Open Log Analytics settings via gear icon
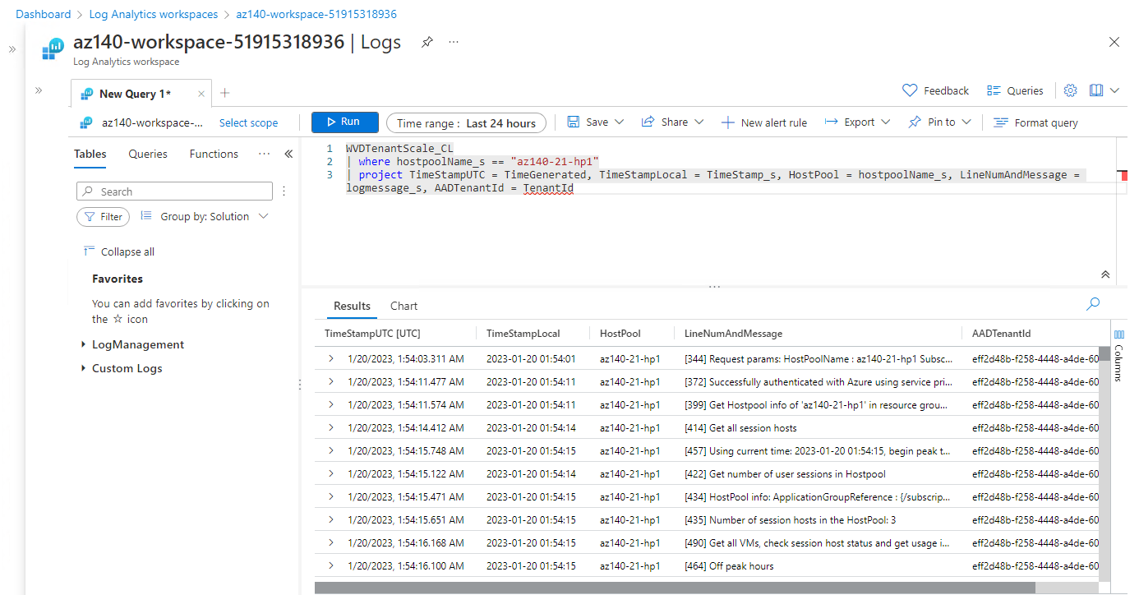This screenshot has width=1139, height=595. coord(1070,90)
